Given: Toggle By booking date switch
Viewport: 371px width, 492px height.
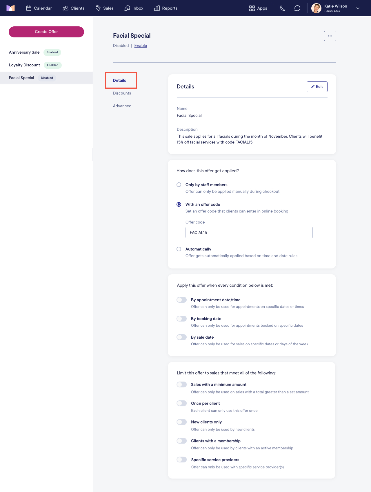Looking at the screenshot, I should (x=182, y=319).
